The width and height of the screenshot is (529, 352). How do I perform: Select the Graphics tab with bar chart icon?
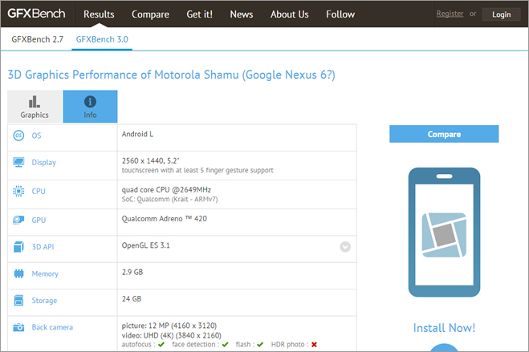click(35, 107)
